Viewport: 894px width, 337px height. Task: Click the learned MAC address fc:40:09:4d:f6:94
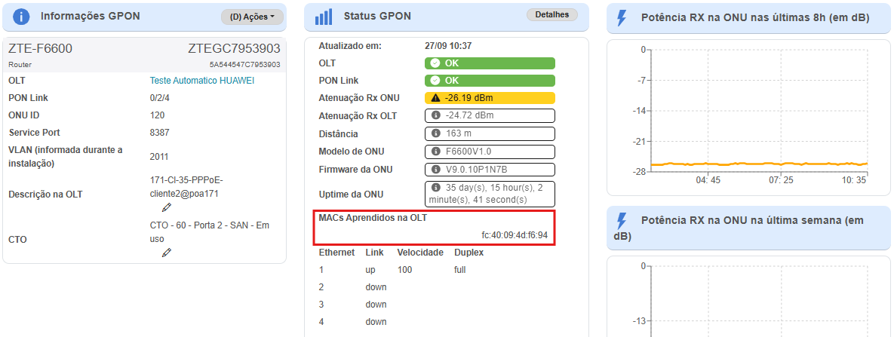(514, 235)
